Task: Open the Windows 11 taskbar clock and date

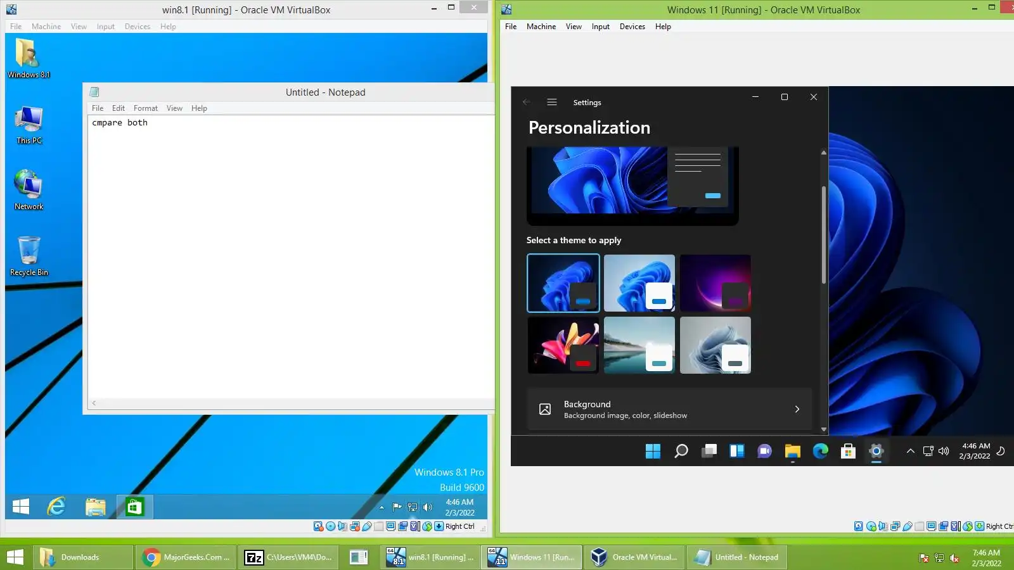Action: pyautogui.click(x=975, y=451)
